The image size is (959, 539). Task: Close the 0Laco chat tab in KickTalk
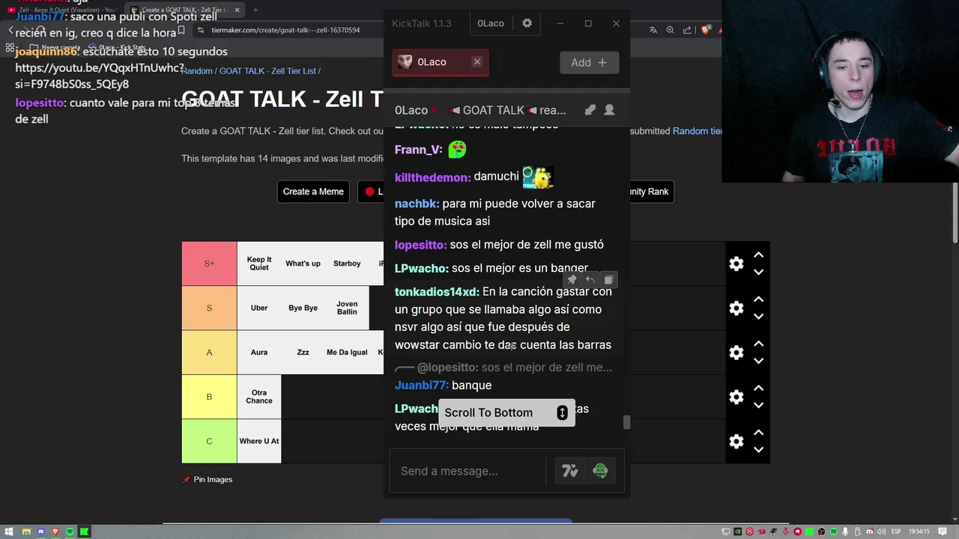click(x=477, y=61)
